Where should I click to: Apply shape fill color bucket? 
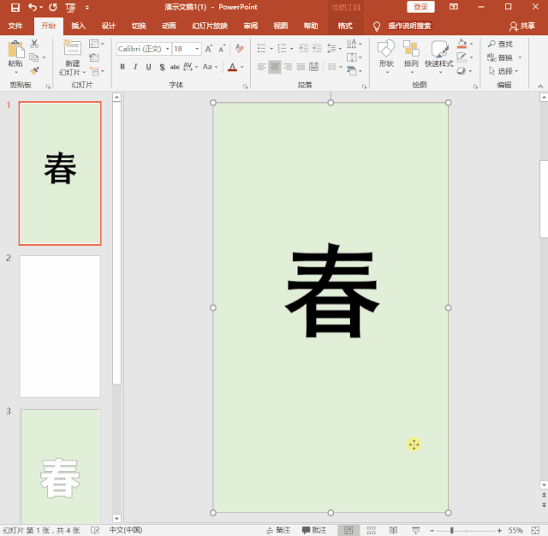462,44
